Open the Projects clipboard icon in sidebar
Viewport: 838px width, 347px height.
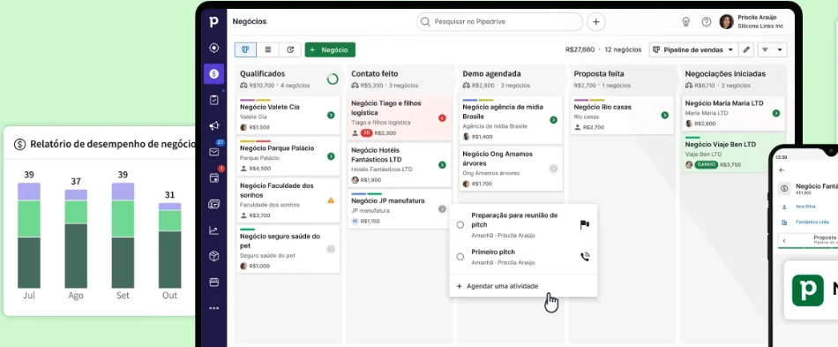(213, 100)
